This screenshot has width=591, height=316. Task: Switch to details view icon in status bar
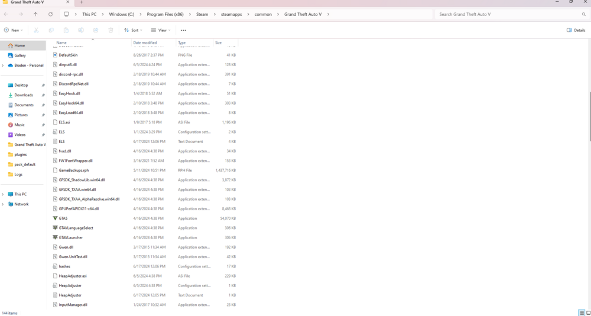[582, 313]
